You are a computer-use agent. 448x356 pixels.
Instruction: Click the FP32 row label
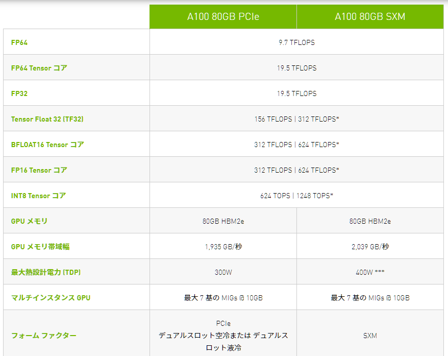click(x=19, y=93)
